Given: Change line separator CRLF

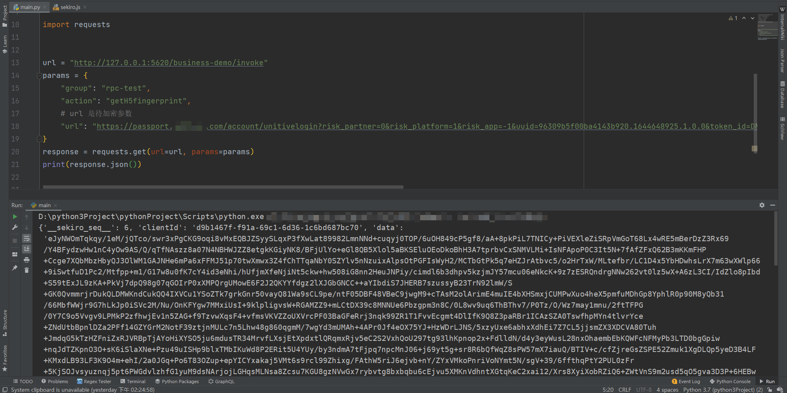Looking at the screenshot, I should pos(625,390).
